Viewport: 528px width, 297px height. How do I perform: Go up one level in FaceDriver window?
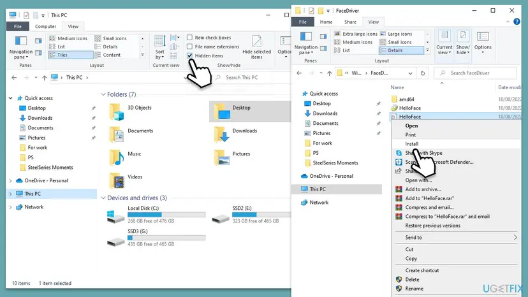329,73
